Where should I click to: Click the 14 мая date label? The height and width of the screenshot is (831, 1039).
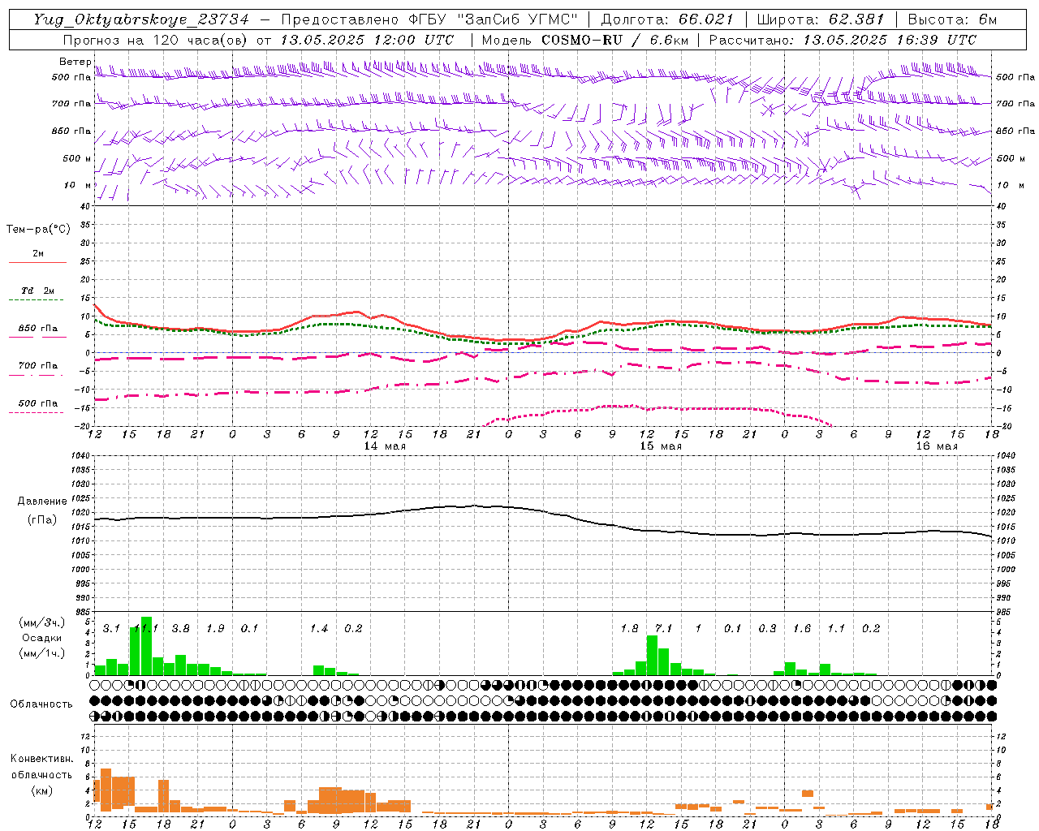[385, 446]
